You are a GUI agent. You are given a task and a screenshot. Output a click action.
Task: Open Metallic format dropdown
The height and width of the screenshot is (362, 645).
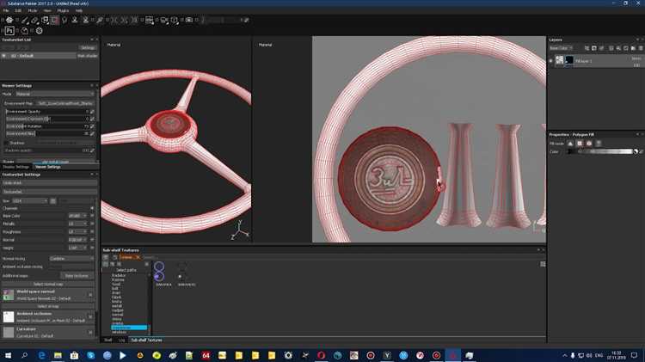[77, 224]
